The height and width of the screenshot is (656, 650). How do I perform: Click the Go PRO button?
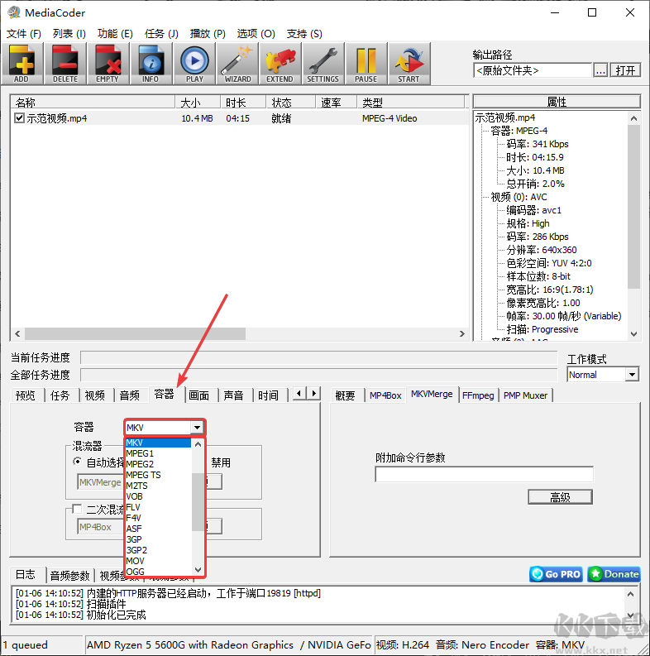click(556, 574)
